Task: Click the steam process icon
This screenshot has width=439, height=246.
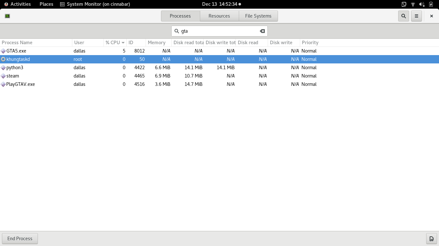Action: (3, 76)
